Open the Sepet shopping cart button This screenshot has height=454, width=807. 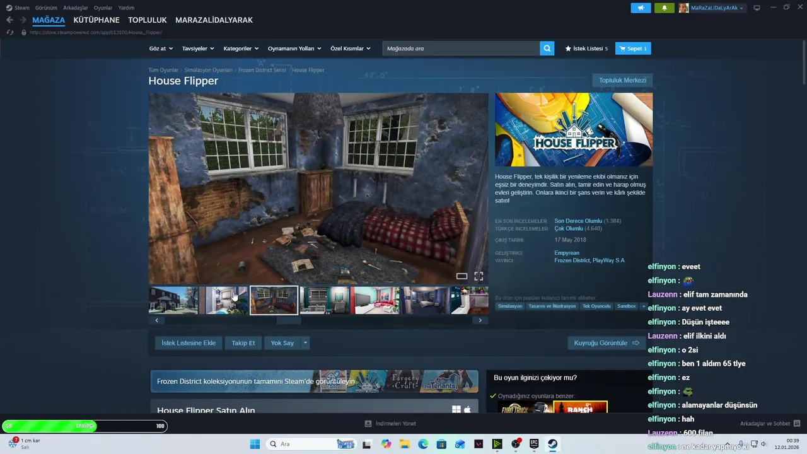633,49
